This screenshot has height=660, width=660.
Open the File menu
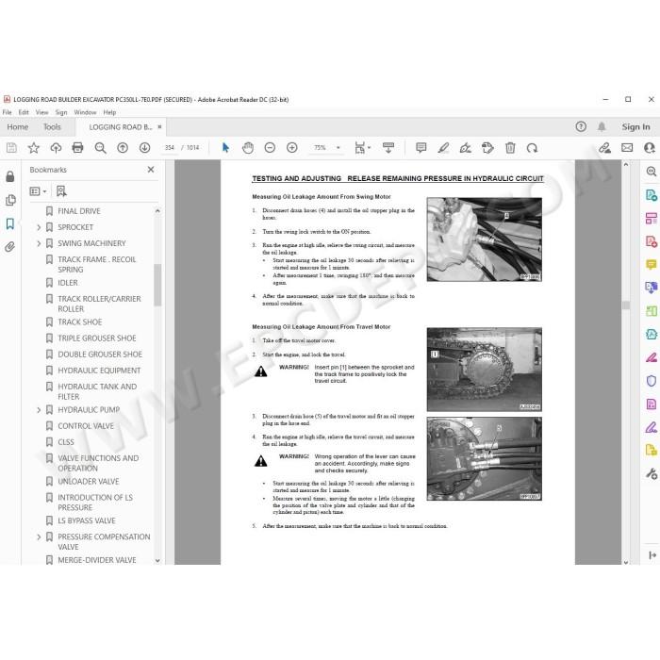[x=7, y=112]
